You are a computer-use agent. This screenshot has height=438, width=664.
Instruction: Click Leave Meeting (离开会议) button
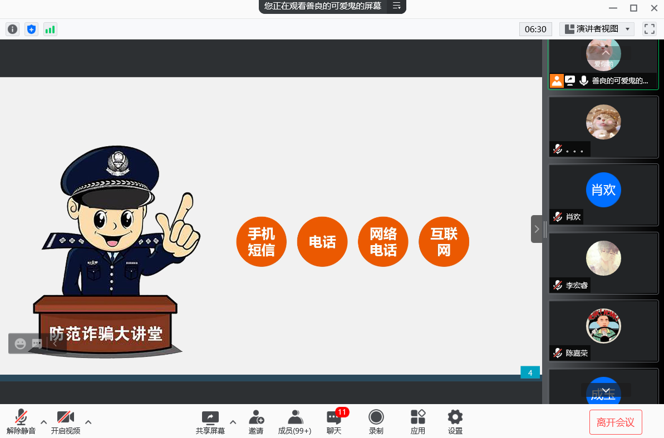[616, 422]
